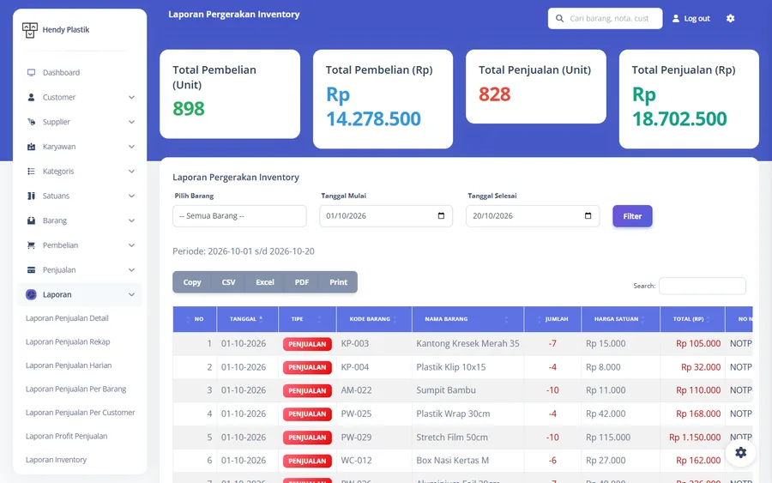Sort table by TOTAL (RP) column
The image size is (772, 483).
[692, 319]
